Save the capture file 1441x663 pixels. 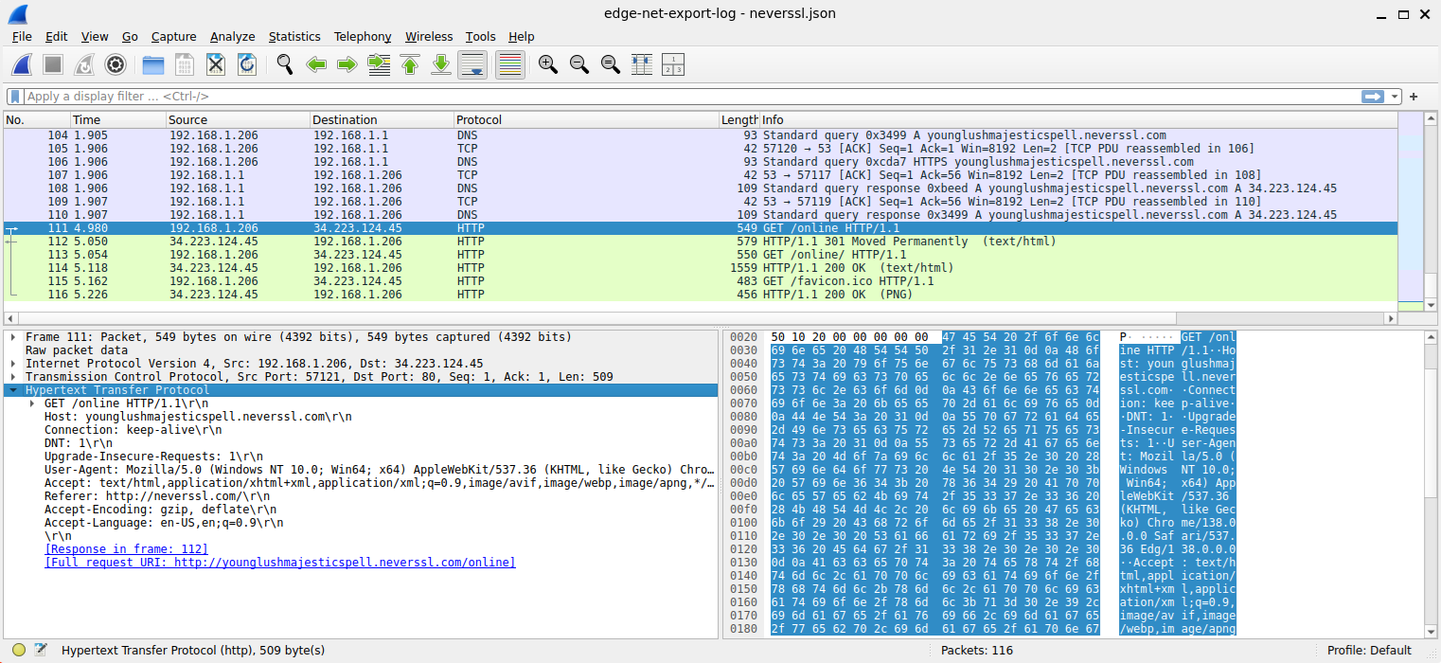point(185,64)
